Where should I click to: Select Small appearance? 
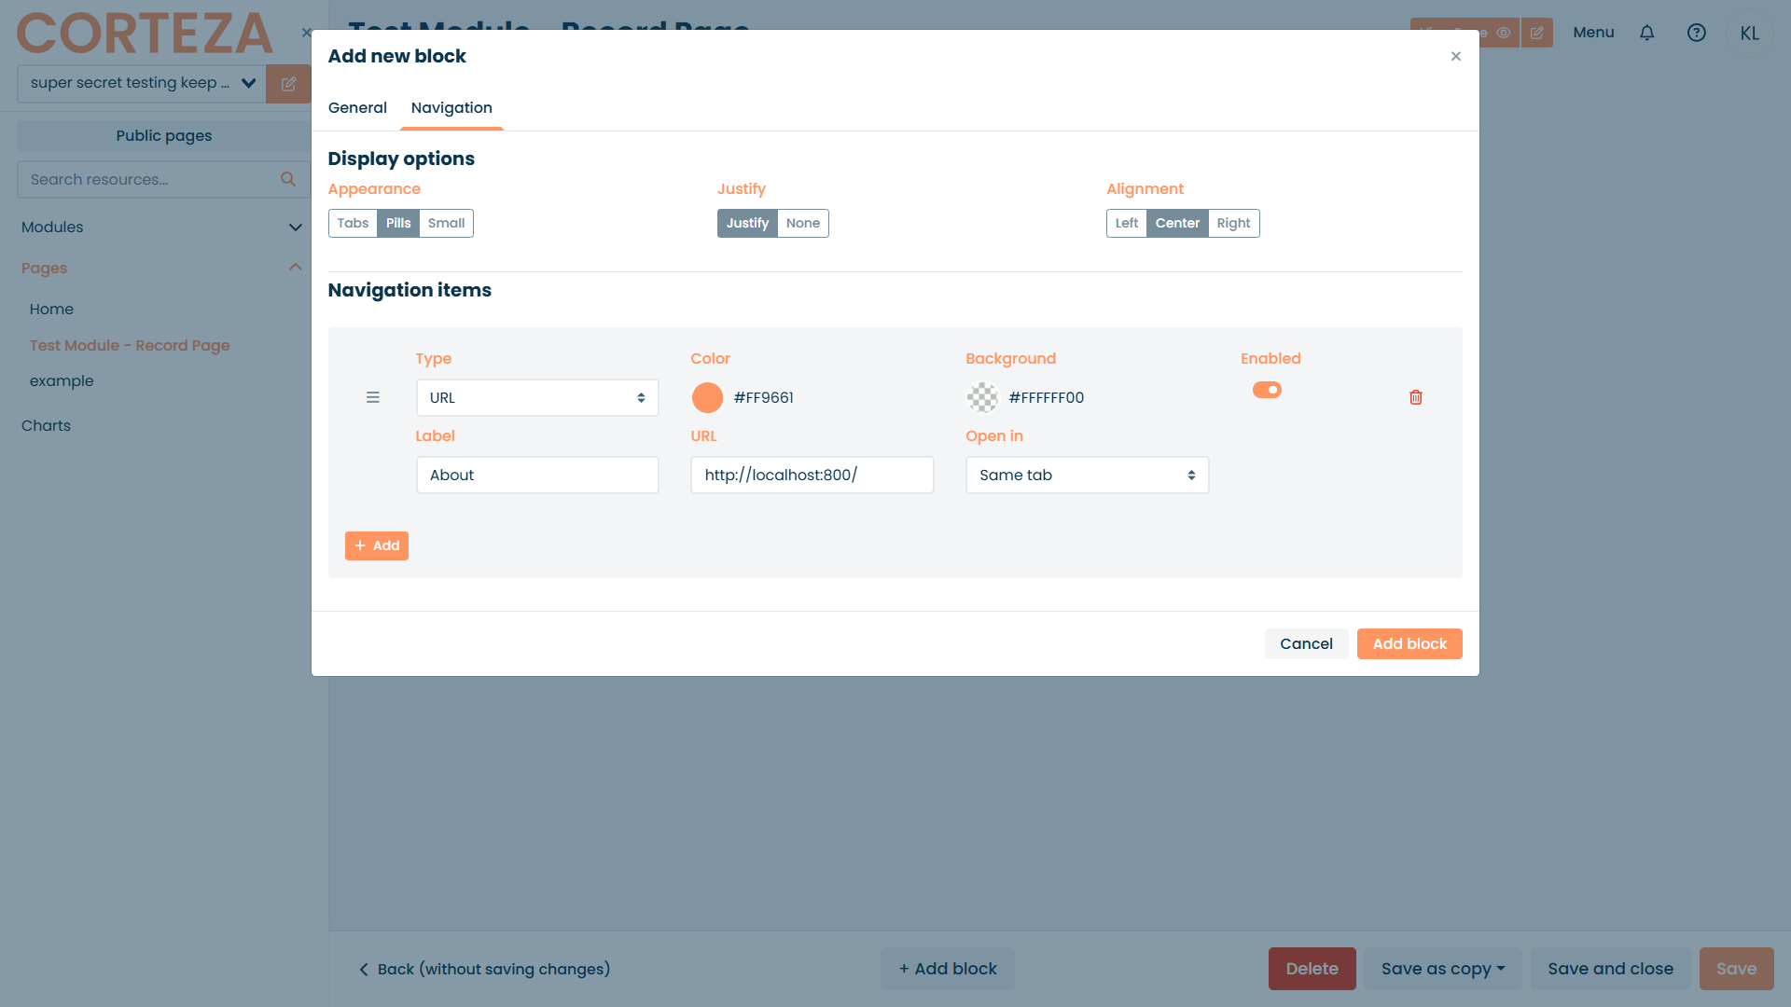446,223
